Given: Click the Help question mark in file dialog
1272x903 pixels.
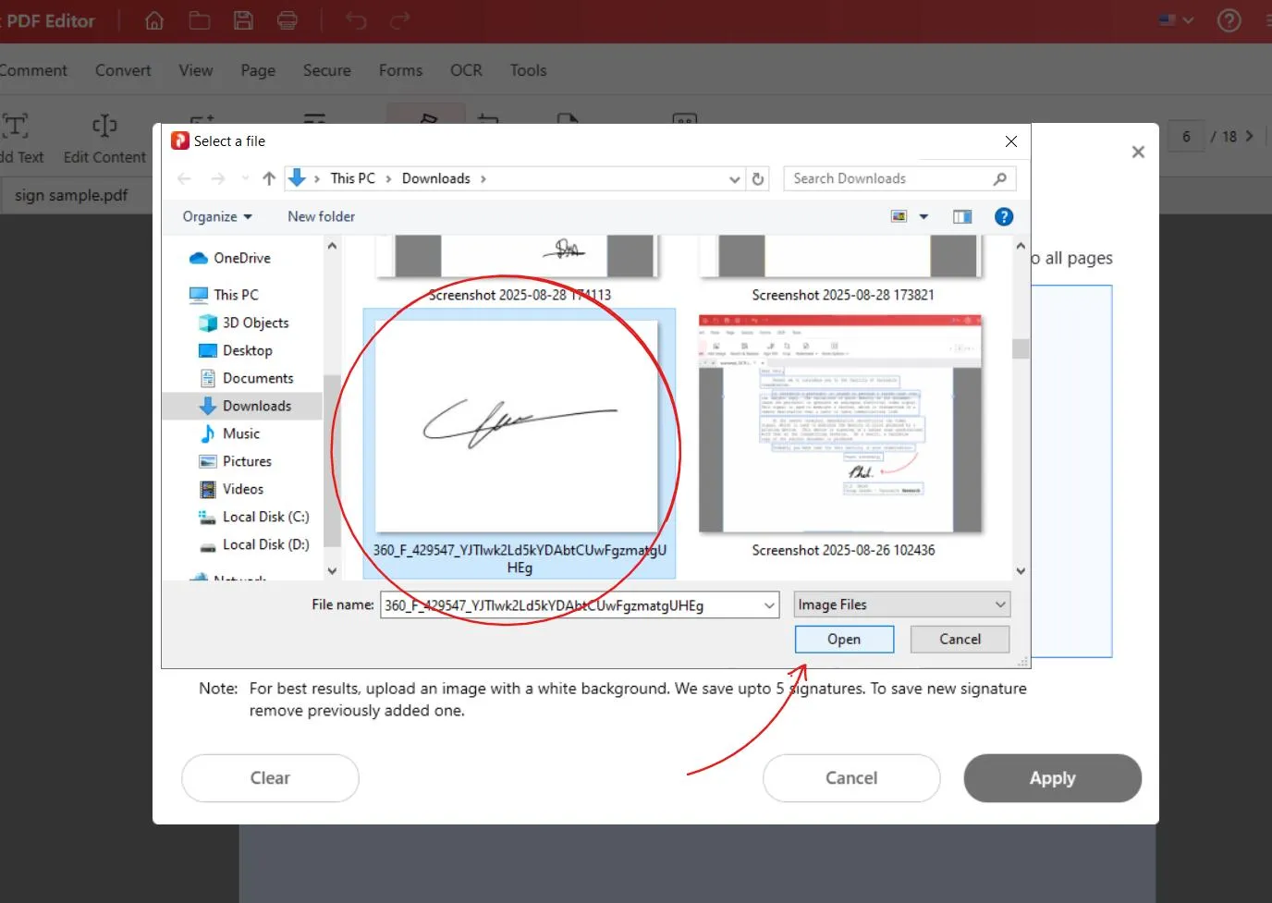Looking at the screenshot, I should 1003,216.
